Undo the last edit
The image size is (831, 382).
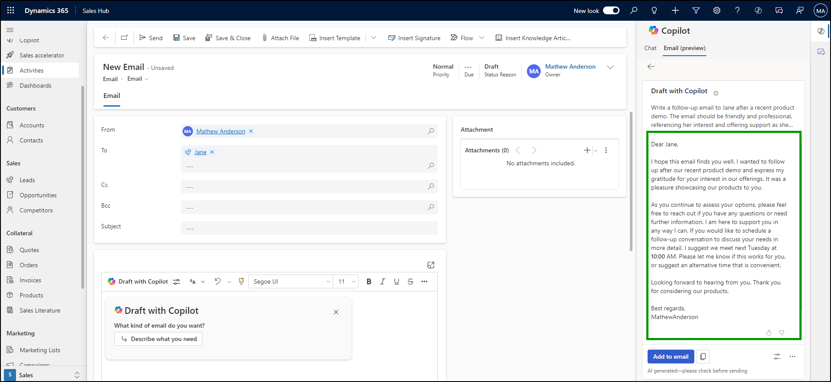[x=218, y=281]
